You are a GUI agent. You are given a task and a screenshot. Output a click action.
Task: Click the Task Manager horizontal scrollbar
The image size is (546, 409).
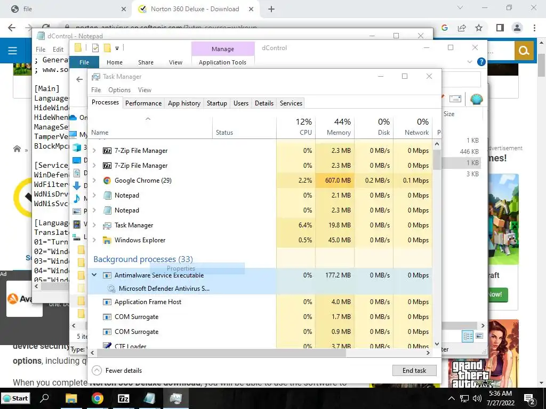(222, 353)
